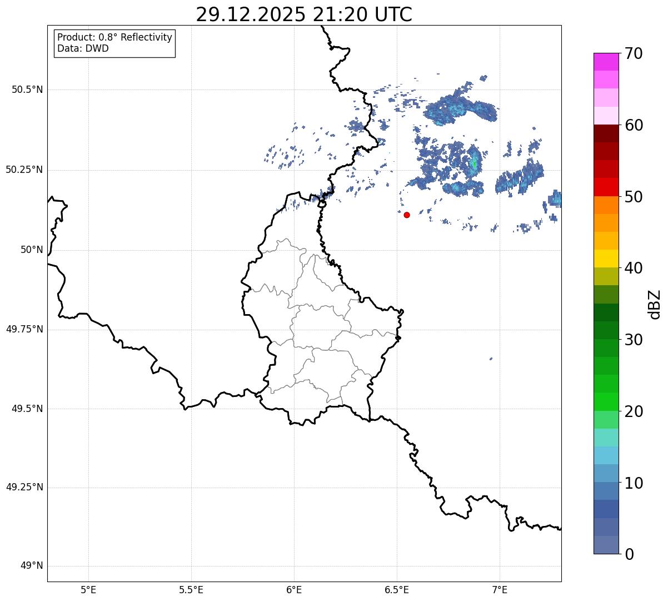Click the dark maroon colorbar band below 60

pos(606,133)
